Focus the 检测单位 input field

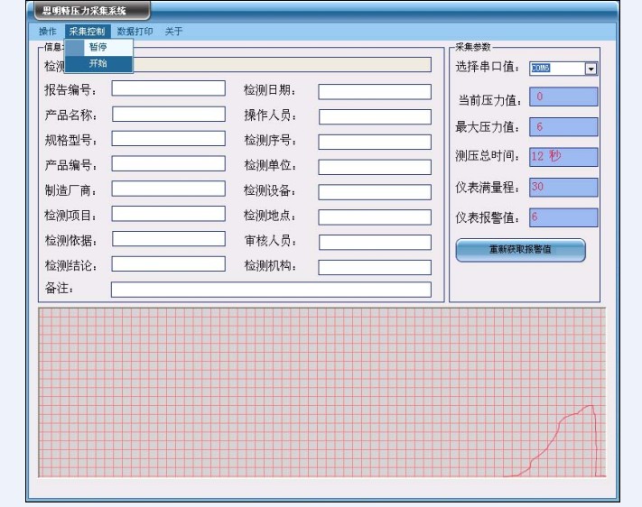(x=375, y=167)
